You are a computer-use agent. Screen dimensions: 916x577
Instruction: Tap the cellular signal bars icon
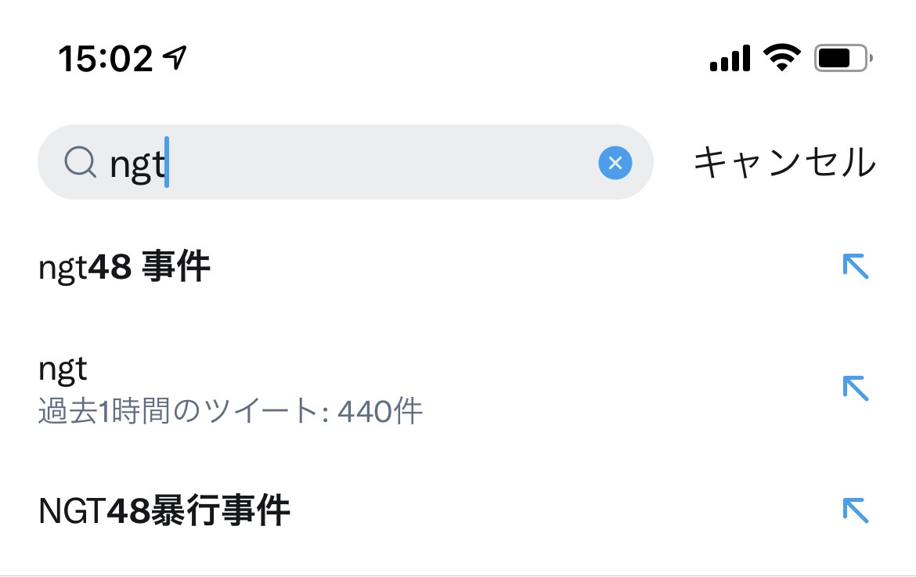pyautogui.click(x=730, y=58)
